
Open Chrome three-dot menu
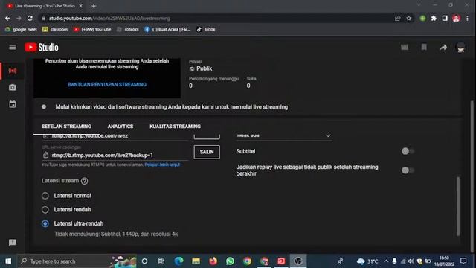coord(468,18)
